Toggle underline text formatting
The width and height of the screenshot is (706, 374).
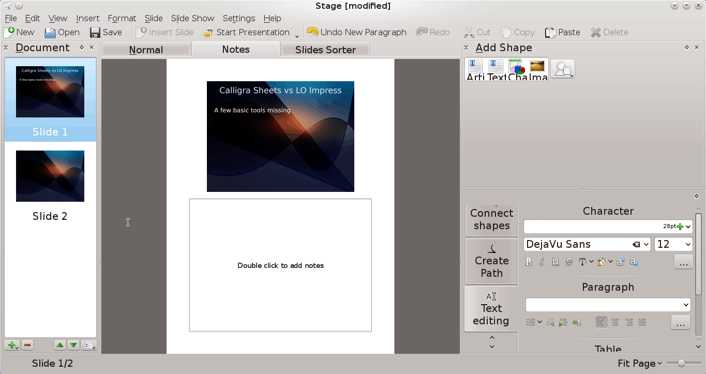tap(555, 262)
